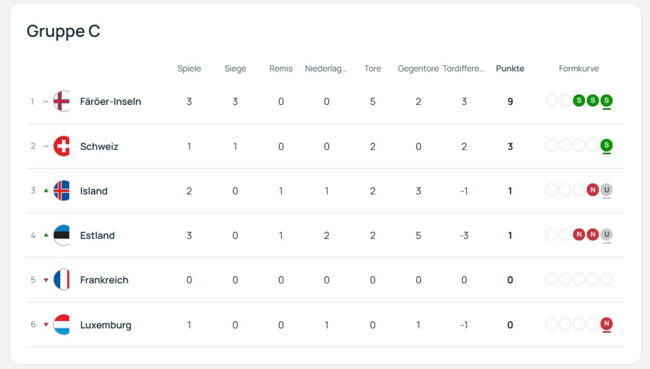This screenshot has width=650, height=369.
Task: Click the Frankreich flag icon
Action: click(x=62, y=280)
